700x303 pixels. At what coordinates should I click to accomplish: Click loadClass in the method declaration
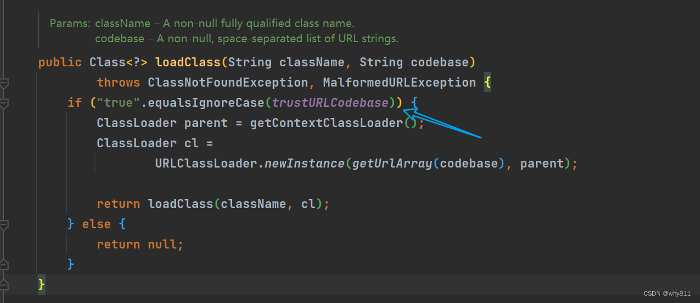coord(188,62)
